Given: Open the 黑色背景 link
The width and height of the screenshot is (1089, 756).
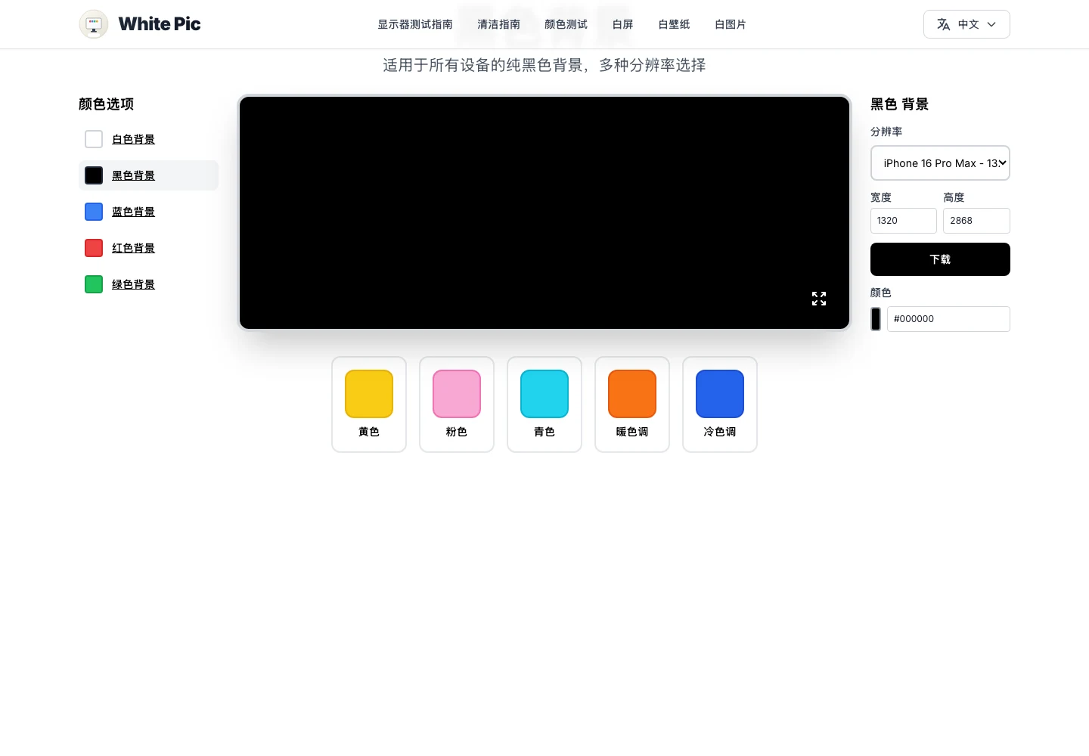Looking at the screenshot, I should click(x=133, y=175).
